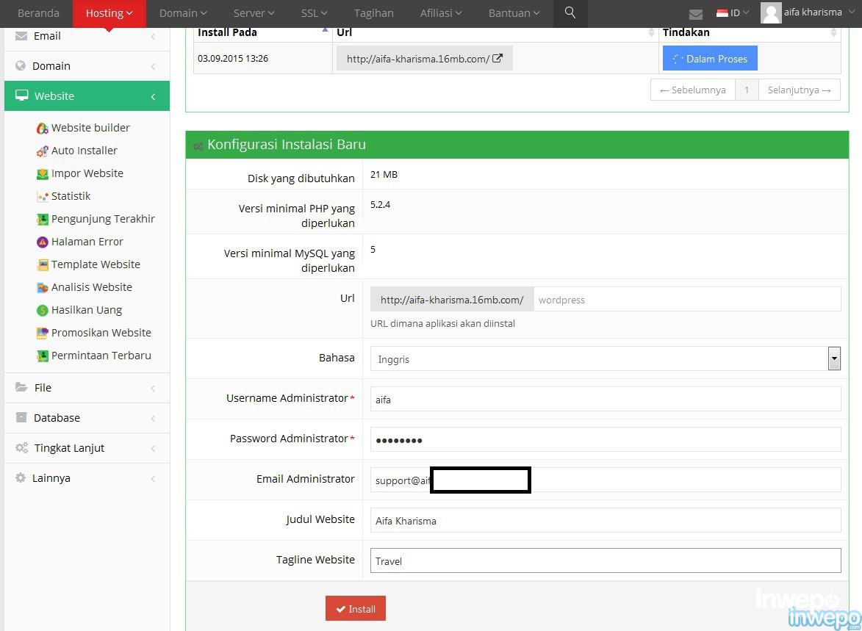Open Statistik in the sidebar
The image size is (862, 631).
(71, 196)
